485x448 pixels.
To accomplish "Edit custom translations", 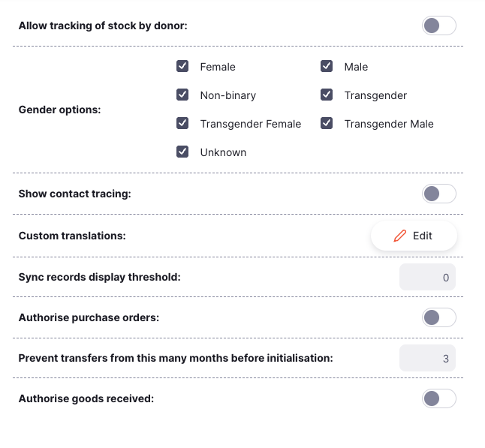I will (x=414, y=236).
